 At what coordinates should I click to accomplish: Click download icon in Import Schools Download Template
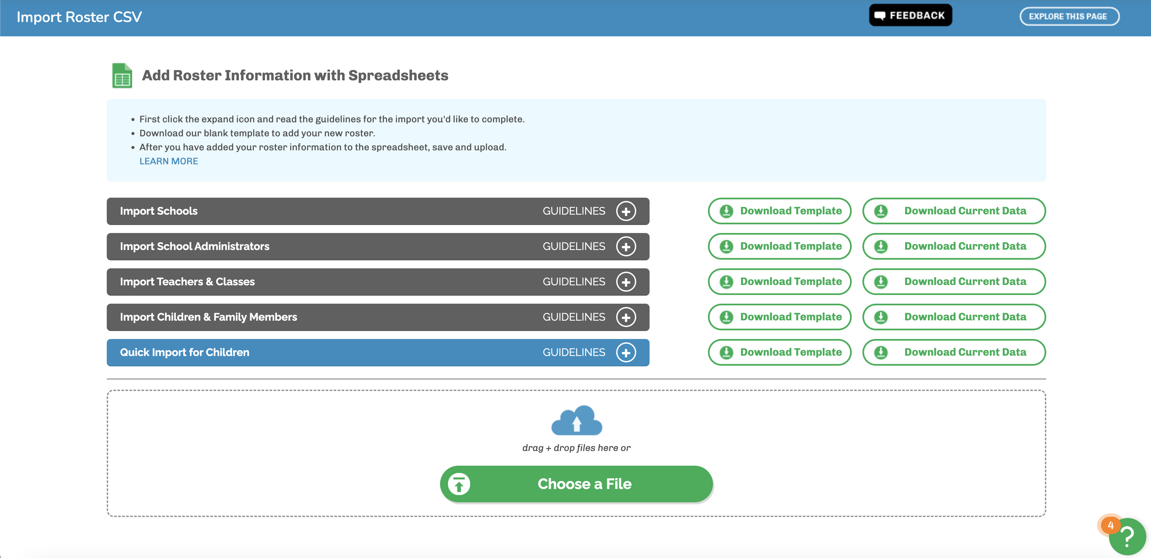coord(727,211)
